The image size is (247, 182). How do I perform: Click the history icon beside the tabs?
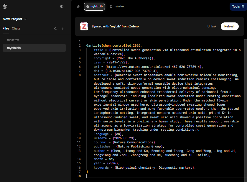pyautogui.click(x=78, y=6)
